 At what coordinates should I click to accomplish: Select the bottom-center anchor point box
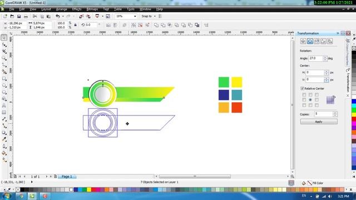(x=310, y=105)
